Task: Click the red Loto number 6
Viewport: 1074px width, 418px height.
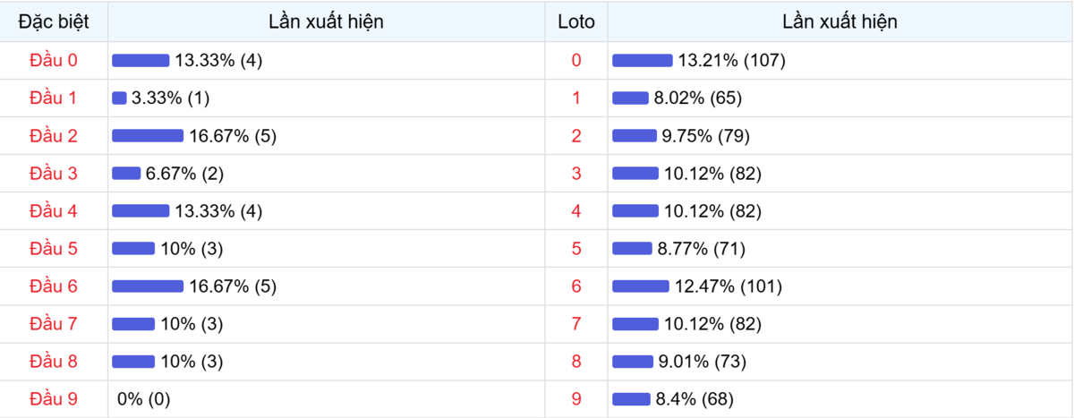Action: coord(575,286)
